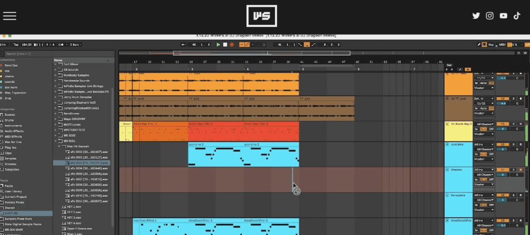Toggle the orange automation arm button
Image resolution: width=530 pixels, height=235 pixels.
coord(247,44)
